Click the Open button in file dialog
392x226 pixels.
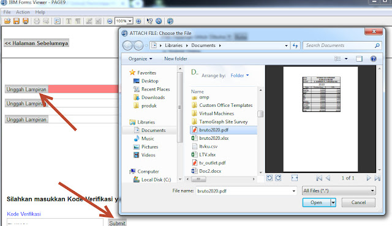[316, 202]
